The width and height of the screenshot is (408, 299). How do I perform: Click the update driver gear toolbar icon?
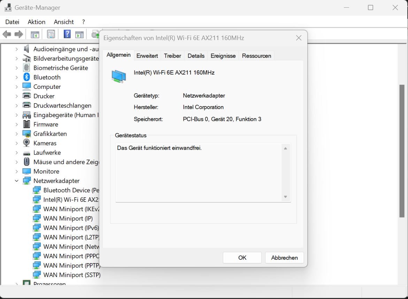(x=95, y=34)
